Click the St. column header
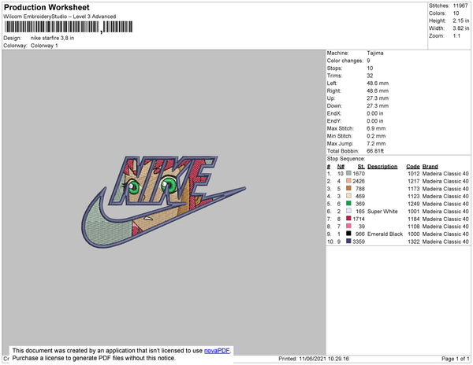This screenshot has height=365, width=473. tap(361, 167)
